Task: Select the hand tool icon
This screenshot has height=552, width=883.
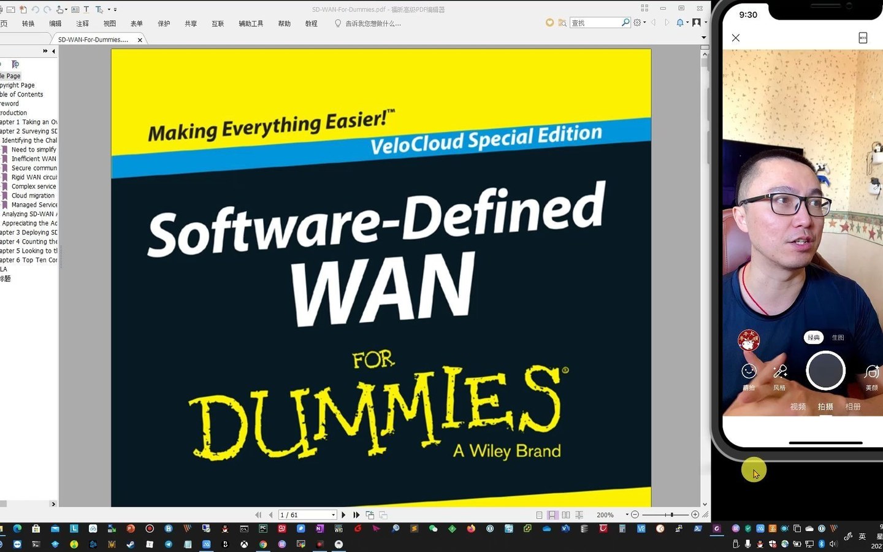Action: [x=59, y=9]
